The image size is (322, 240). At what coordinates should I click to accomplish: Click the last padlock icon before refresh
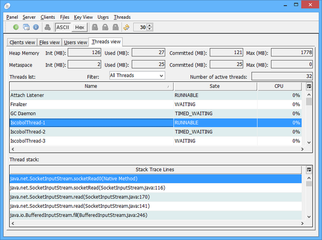point(115,27)
